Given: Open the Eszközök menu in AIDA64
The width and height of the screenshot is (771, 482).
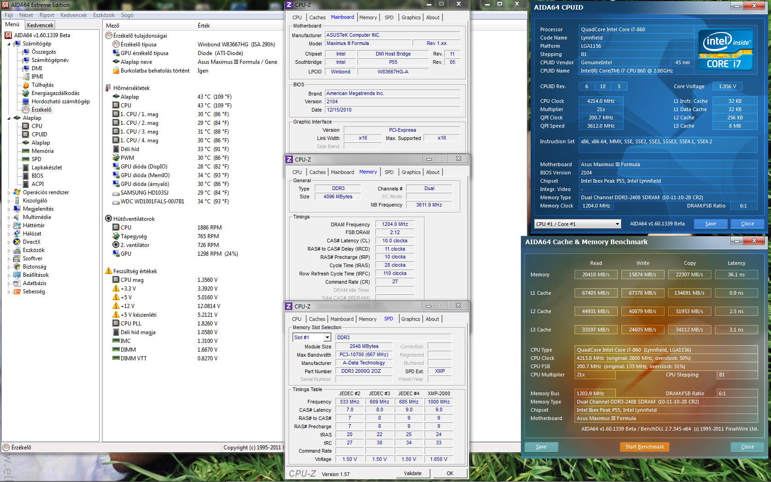Looking at the screenshot, I should tap(104, 15).
